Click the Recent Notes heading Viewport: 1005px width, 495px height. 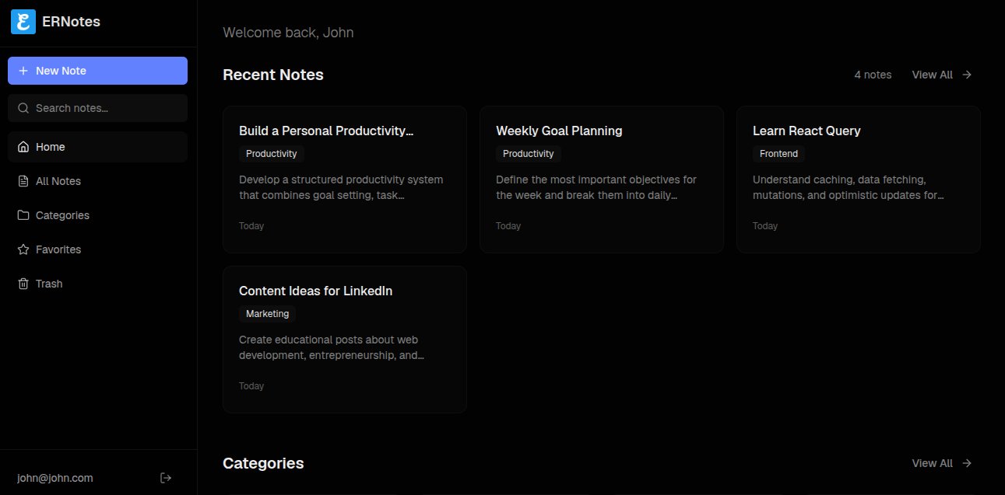273,75
